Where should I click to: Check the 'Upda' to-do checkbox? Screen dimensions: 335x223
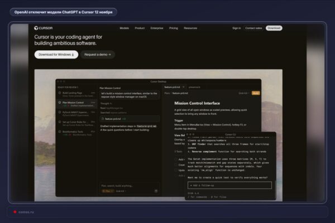pos(176,170)
